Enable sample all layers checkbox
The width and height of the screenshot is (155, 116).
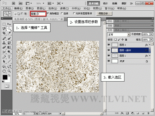(74, 13)
